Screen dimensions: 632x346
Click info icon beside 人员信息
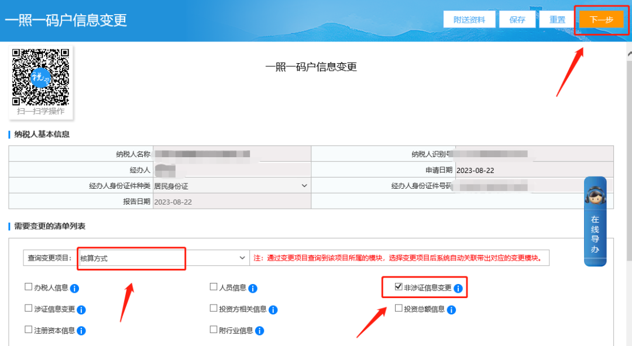coord(253,288)
